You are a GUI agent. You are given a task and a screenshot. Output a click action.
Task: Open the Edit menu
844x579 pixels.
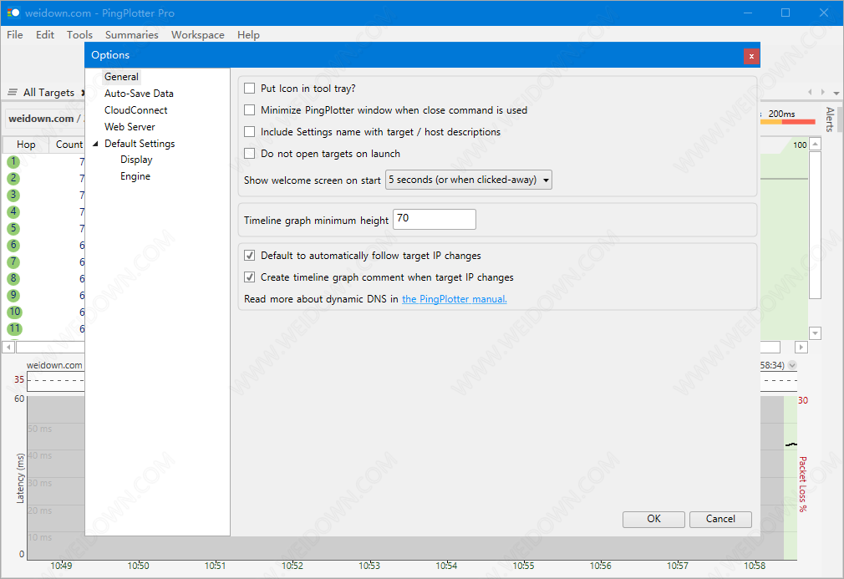44,34
